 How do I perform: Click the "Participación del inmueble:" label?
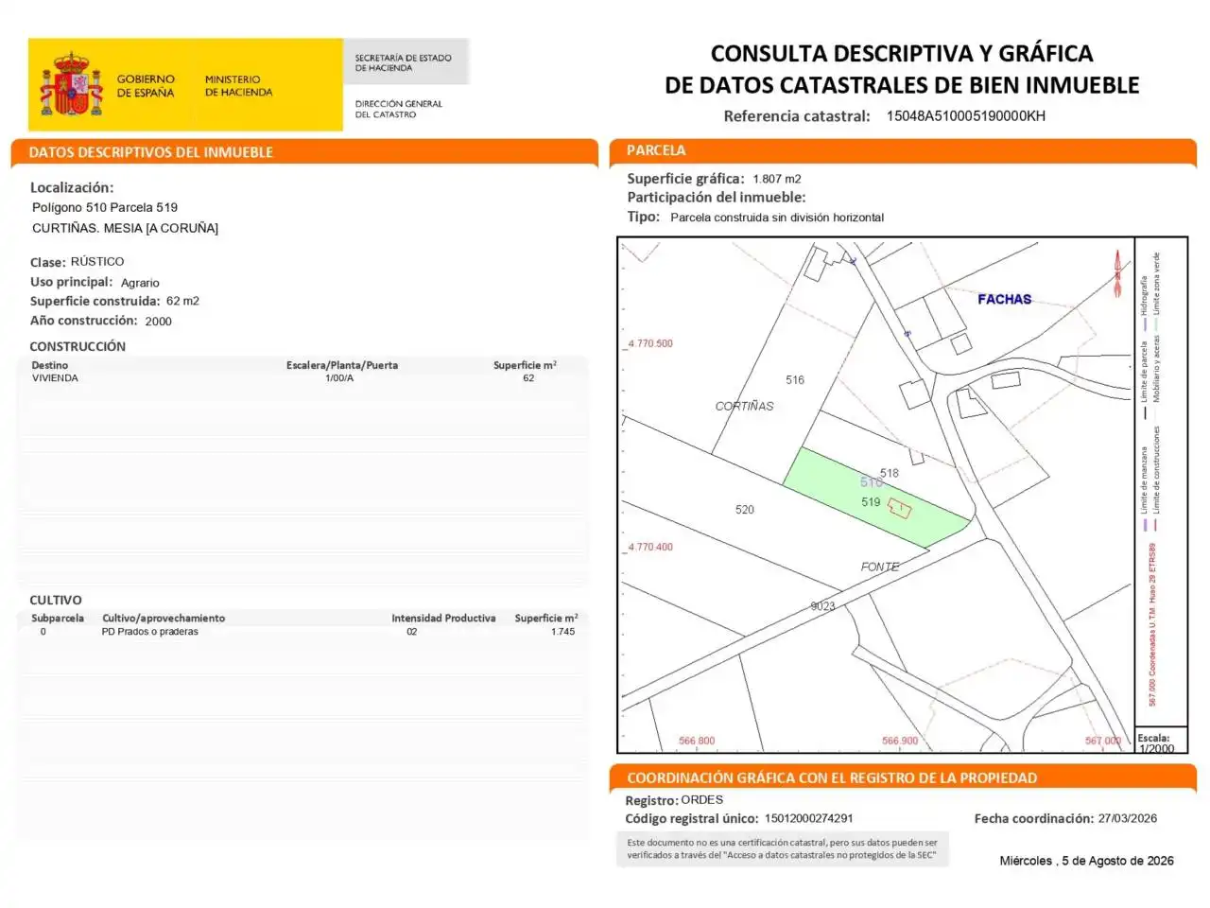717,198
